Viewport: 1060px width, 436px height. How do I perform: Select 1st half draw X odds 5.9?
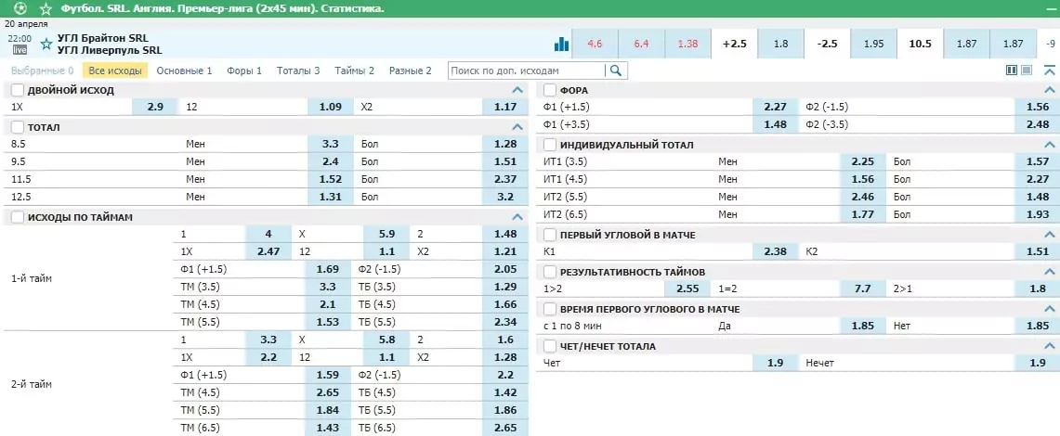[x=386, y=234]
